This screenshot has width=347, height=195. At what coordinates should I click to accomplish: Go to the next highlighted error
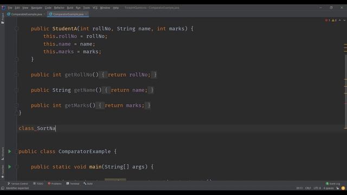pyautogui.click(x=344, y=21)
